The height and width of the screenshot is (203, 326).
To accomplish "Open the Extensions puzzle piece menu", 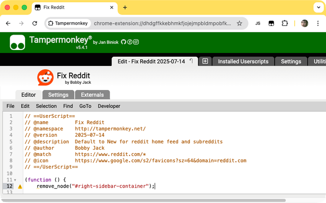I will (285, 23).
